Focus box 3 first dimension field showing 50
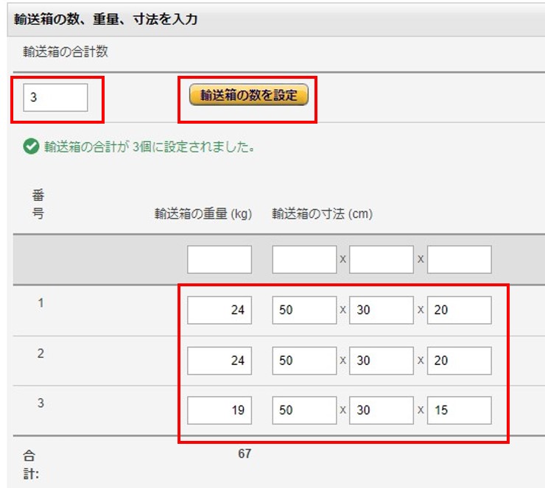Viewport: 545px width, 488px height. [x=304, y=410]
